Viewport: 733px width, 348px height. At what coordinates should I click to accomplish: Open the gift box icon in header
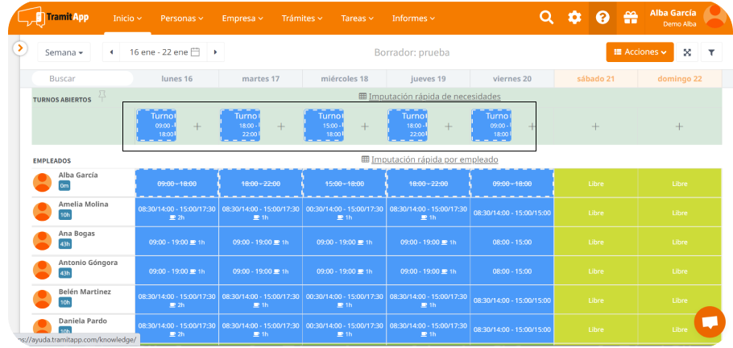631,18
